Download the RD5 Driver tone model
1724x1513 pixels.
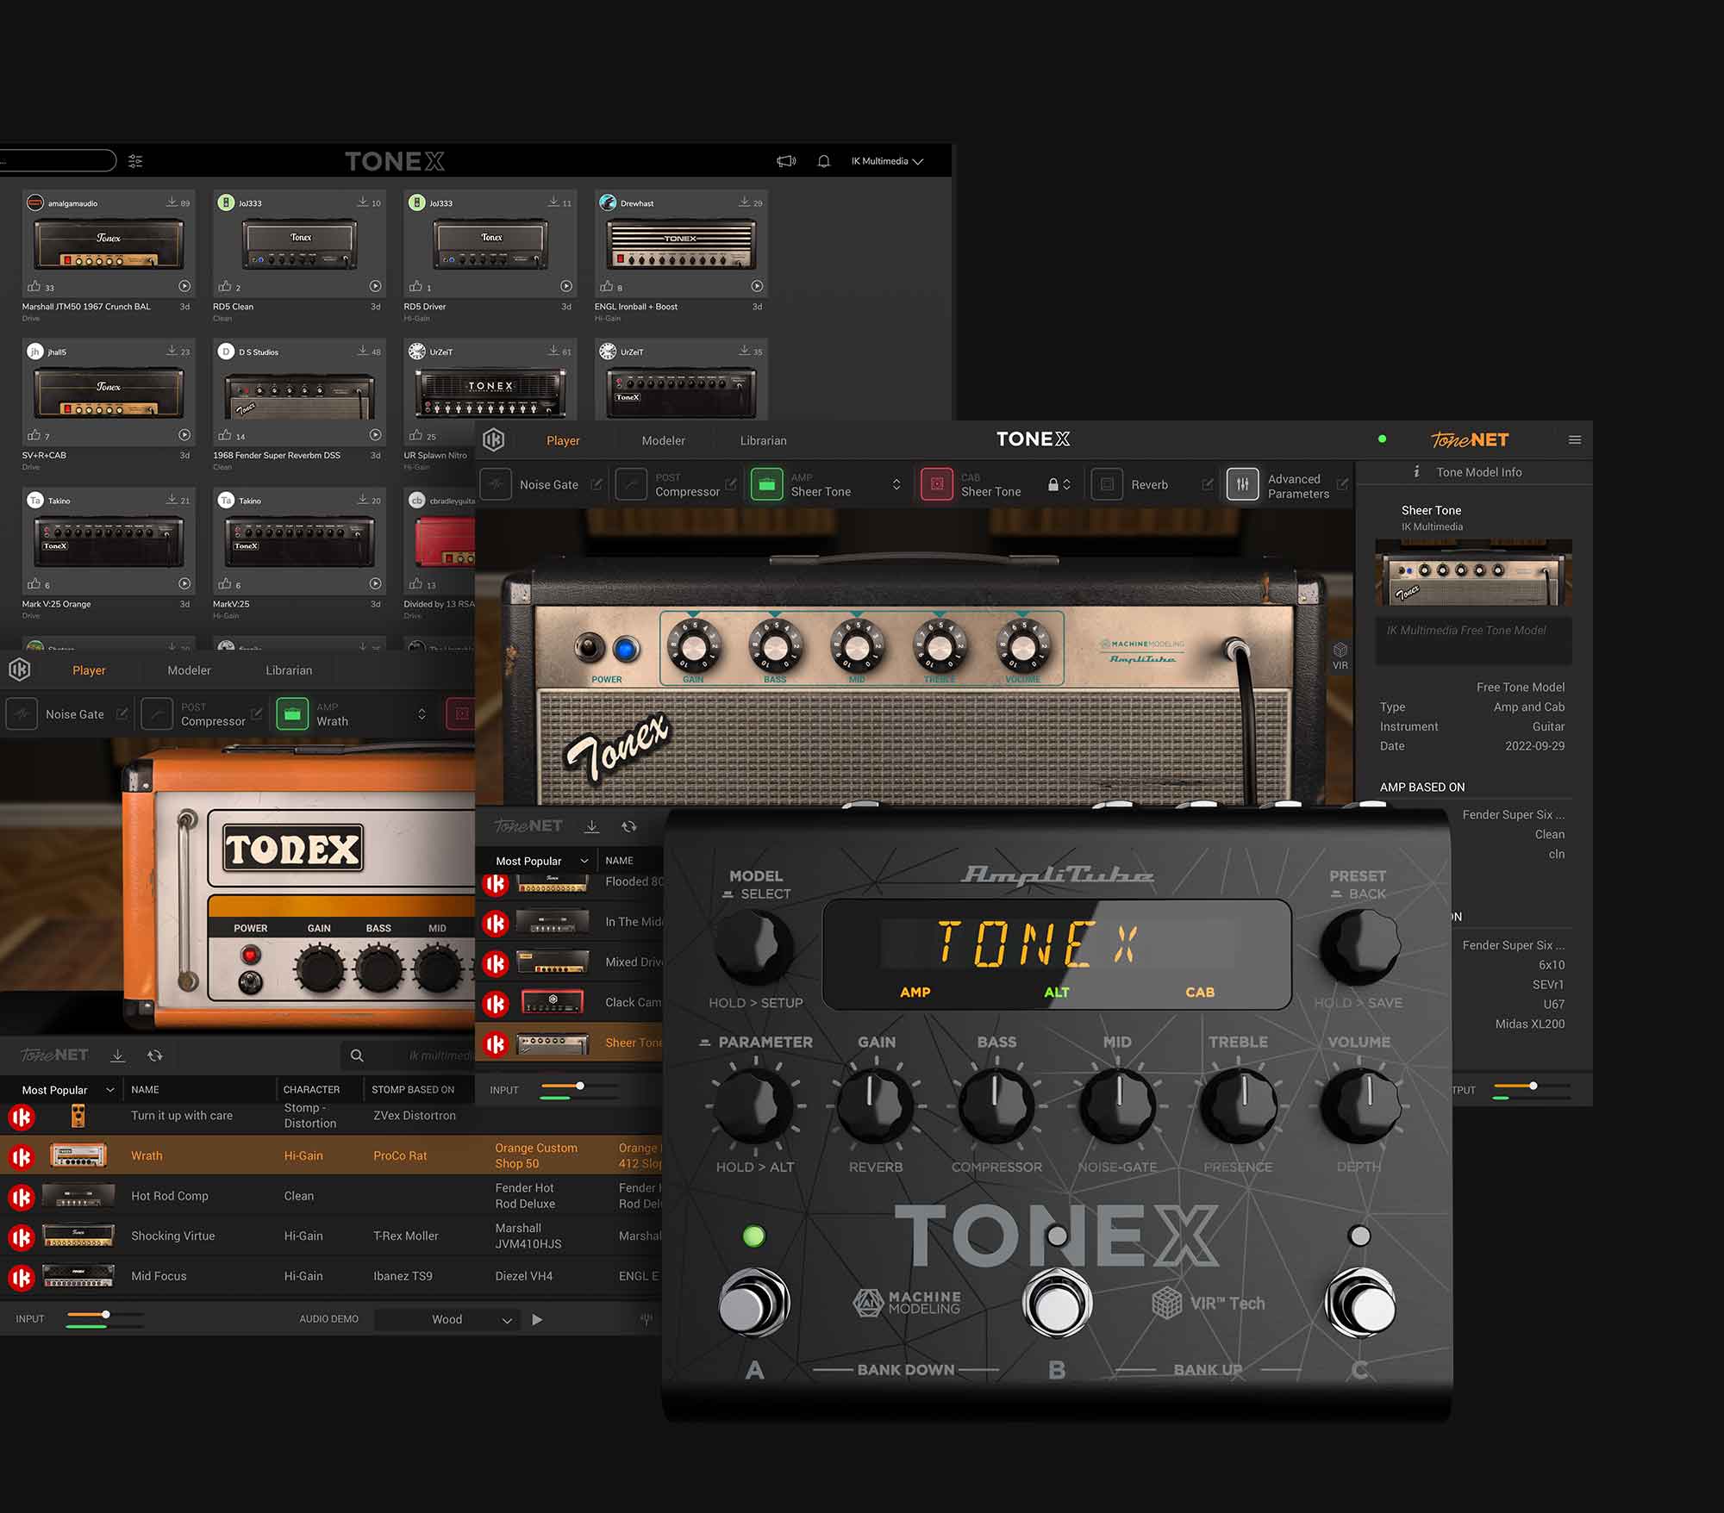coord(553,202)
